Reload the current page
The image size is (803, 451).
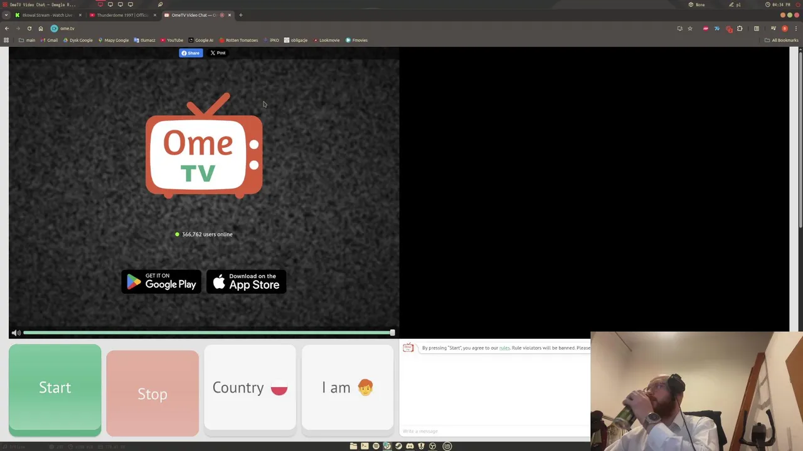[x=29, y=28]
